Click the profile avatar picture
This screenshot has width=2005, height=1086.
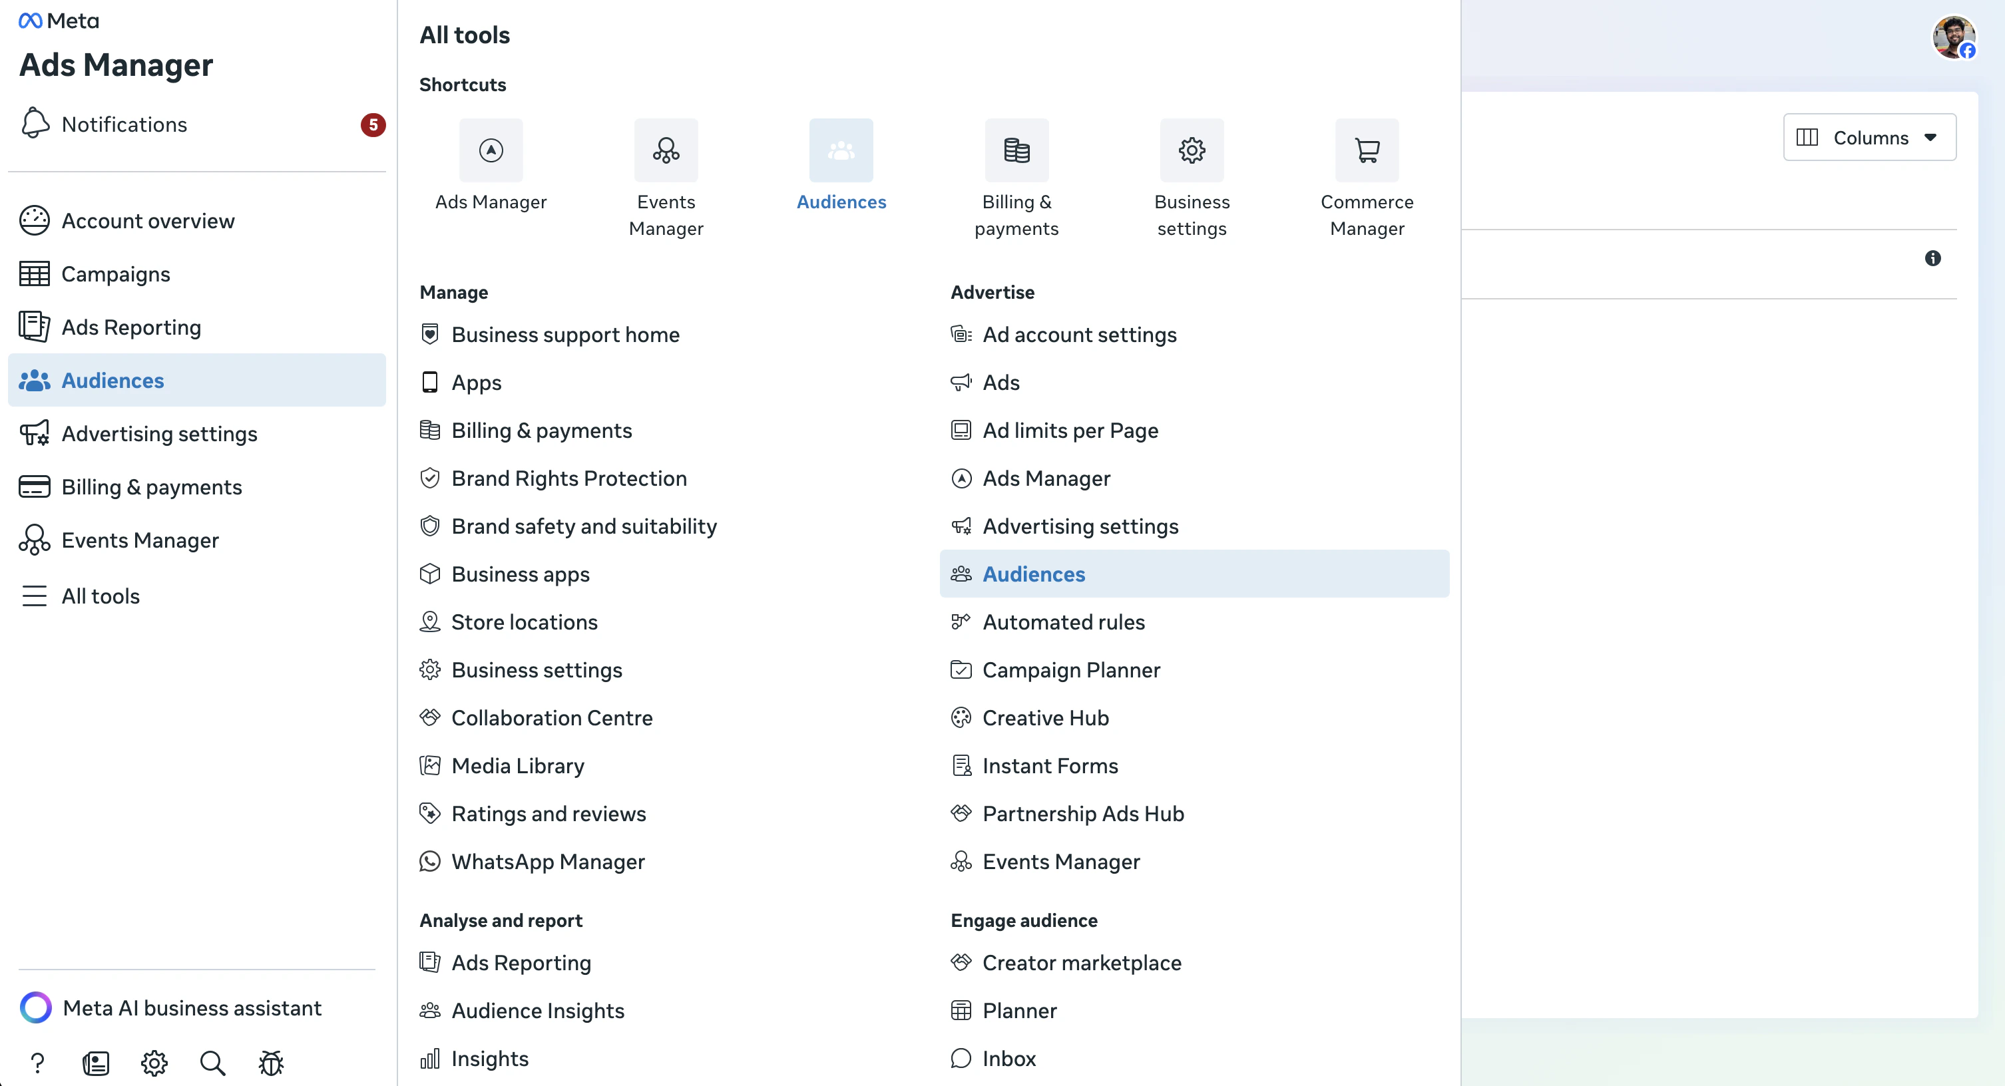1954,37
